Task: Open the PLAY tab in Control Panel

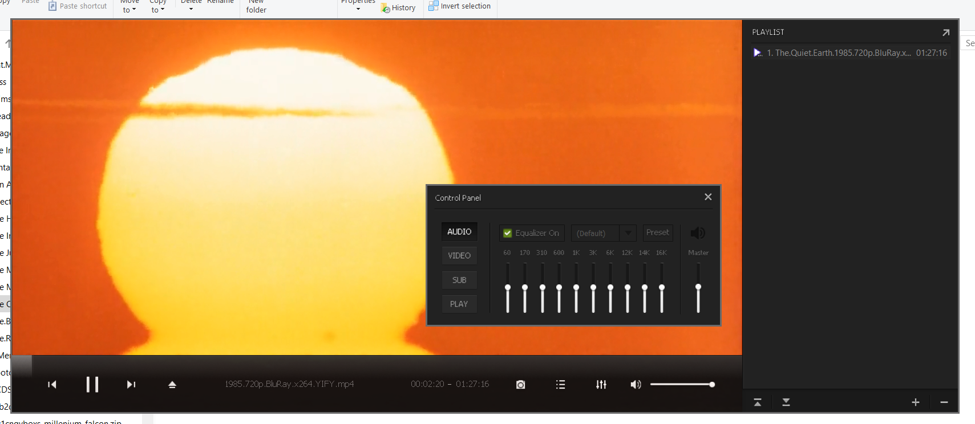Action: tap(459, 304)
